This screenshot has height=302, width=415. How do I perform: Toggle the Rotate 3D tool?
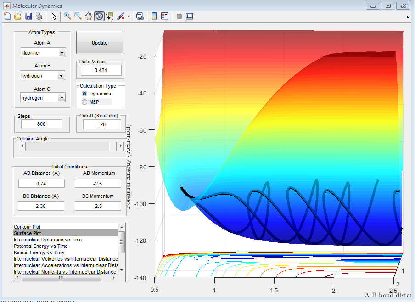pos(99,17)
